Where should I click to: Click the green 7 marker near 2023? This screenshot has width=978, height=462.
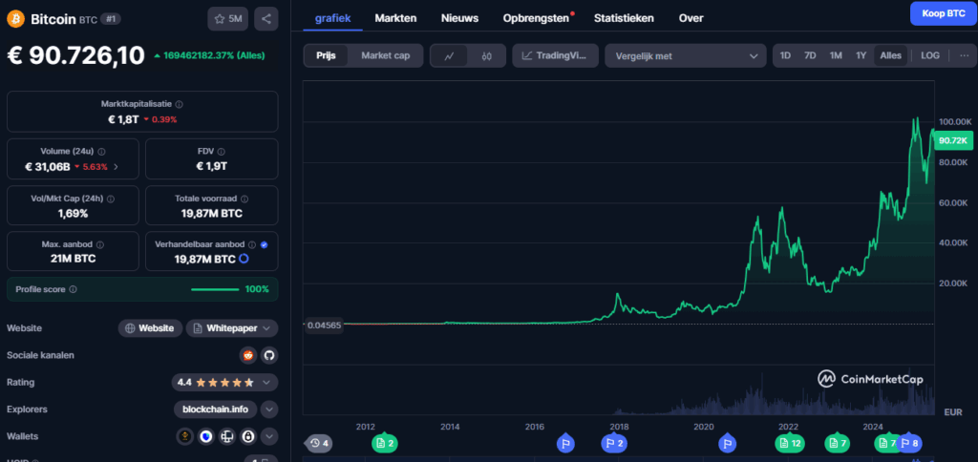(x=837, y=443)
